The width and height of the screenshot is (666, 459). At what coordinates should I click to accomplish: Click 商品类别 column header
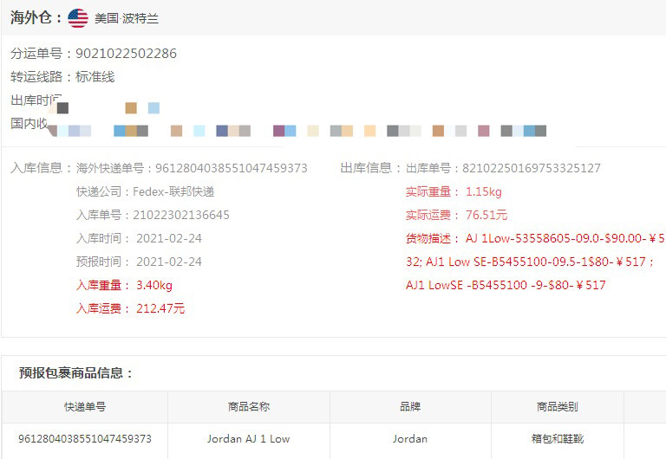click(557, 407)
